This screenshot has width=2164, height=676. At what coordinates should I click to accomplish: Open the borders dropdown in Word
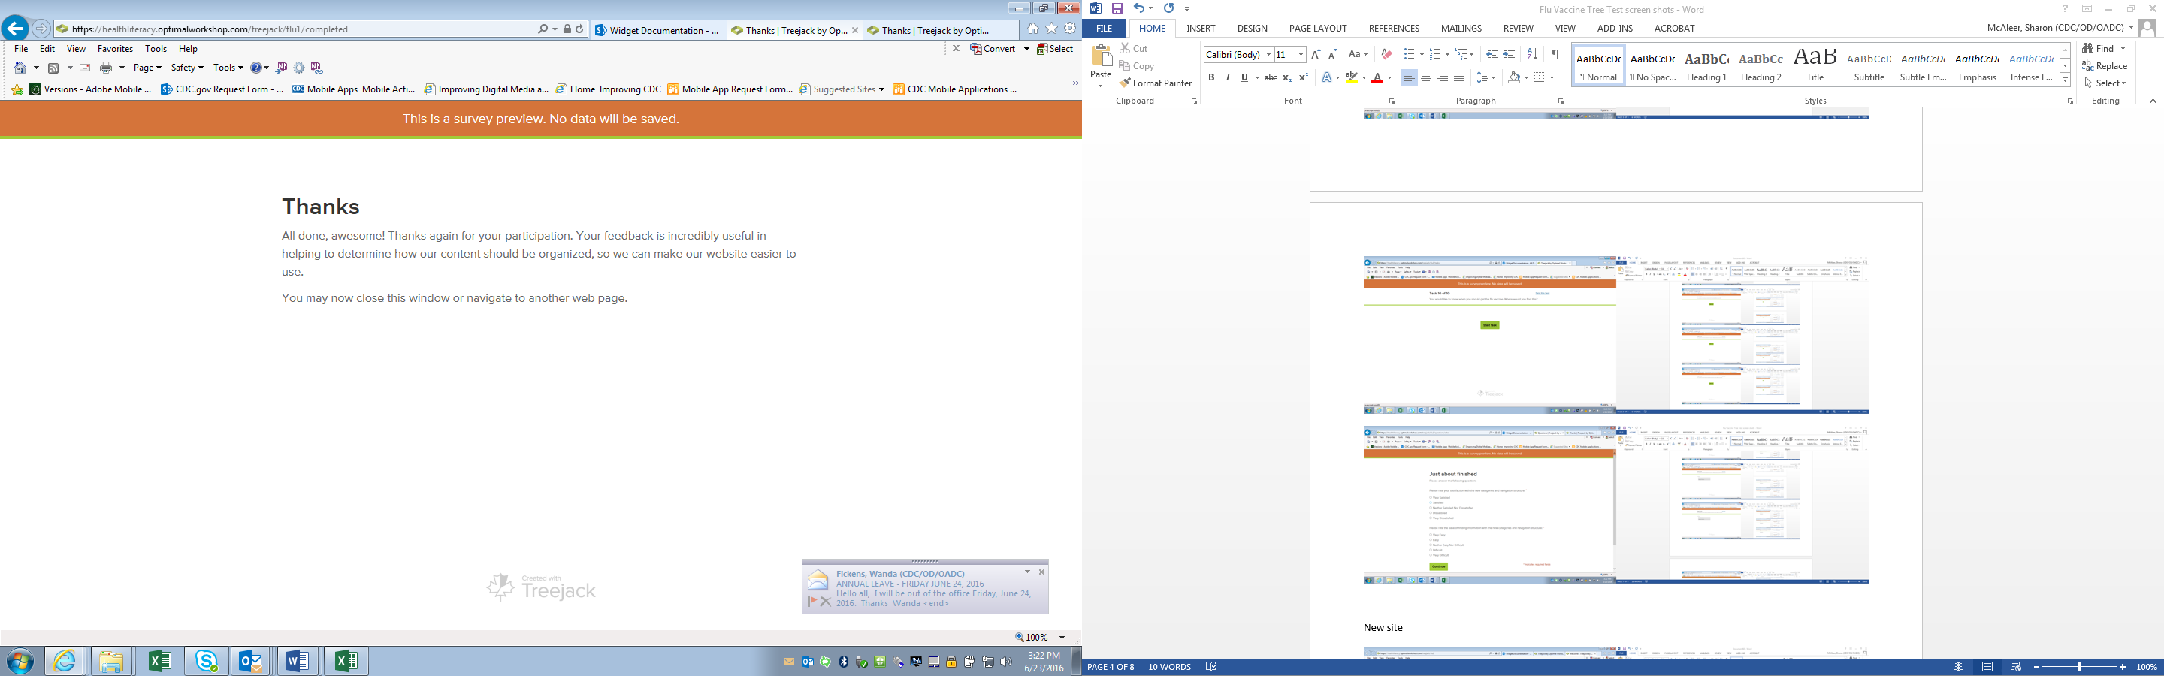click(1552, 77)
